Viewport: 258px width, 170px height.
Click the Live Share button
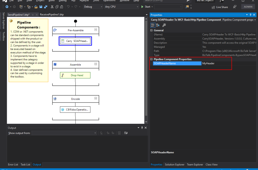220,7
